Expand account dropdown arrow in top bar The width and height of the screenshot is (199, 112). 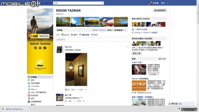[x=168, y=3]
